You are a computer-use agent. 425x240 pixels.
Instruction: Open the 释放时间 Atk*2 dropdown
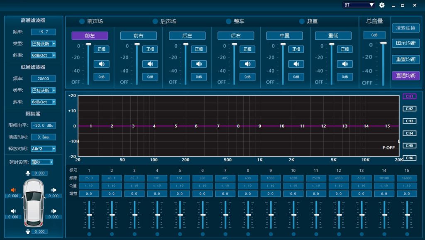[x=43, y=149]
